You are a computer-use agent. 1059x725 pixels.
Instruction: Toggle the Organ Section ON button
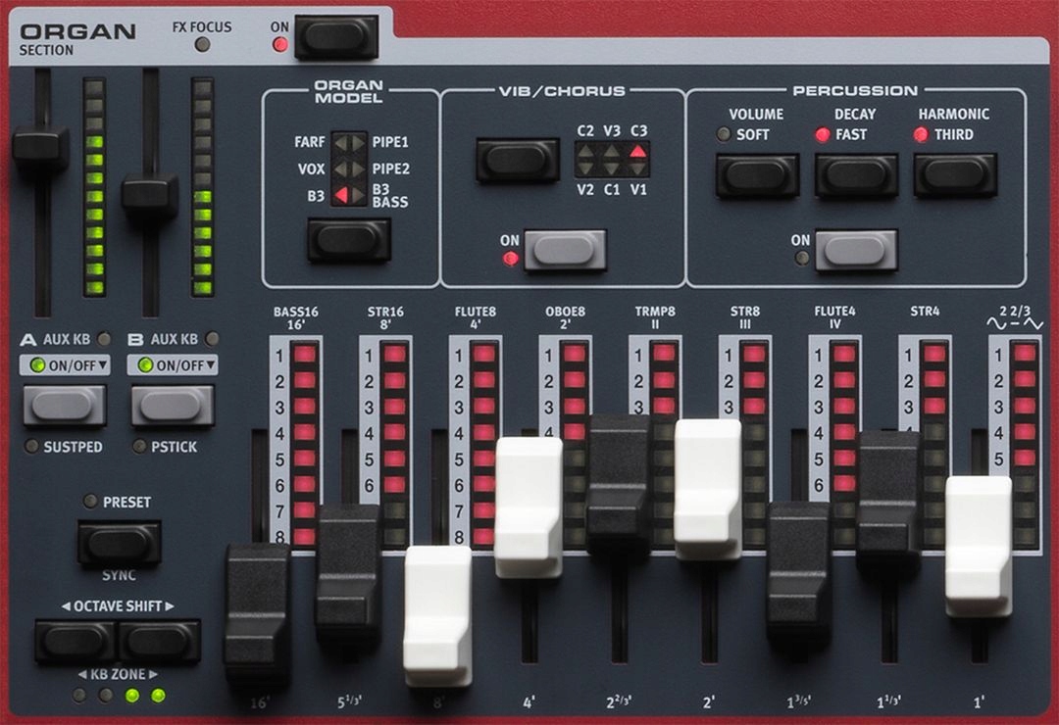tap(335, 36)
